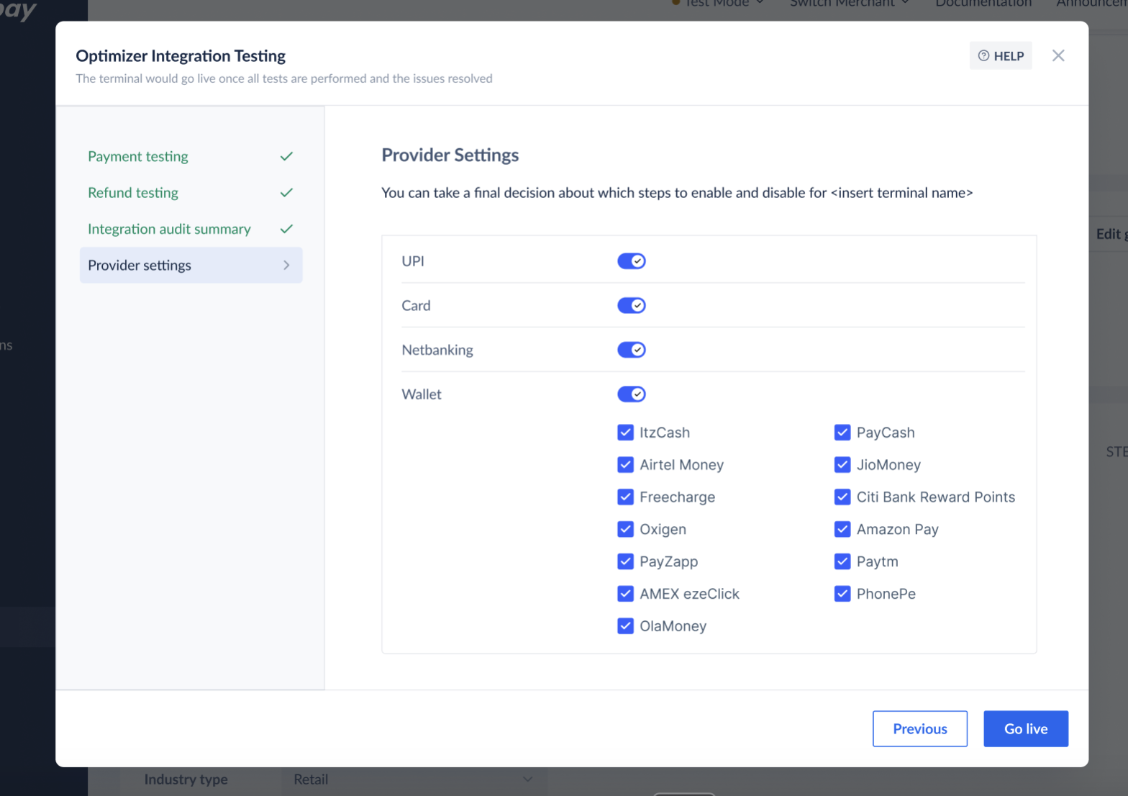Click the HELP button in the dialog header

point(1000,55)
